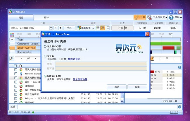
Task: Open the tools and settings menu
Action: click(x=157, y=18)
